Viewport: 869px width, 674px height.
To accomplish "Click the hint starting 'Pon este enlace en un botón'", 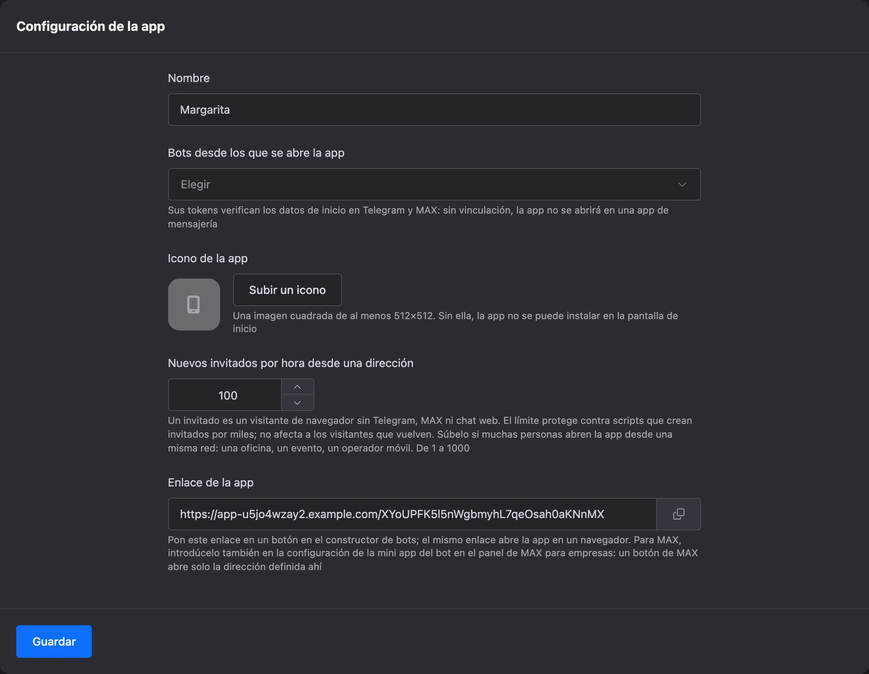I will 433,553.
